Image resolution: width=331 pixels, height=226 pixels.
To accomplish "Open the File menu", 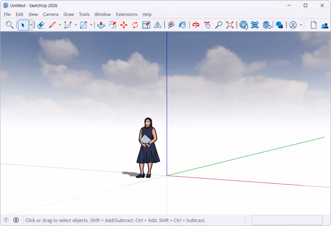I will (x=7, y=14).
